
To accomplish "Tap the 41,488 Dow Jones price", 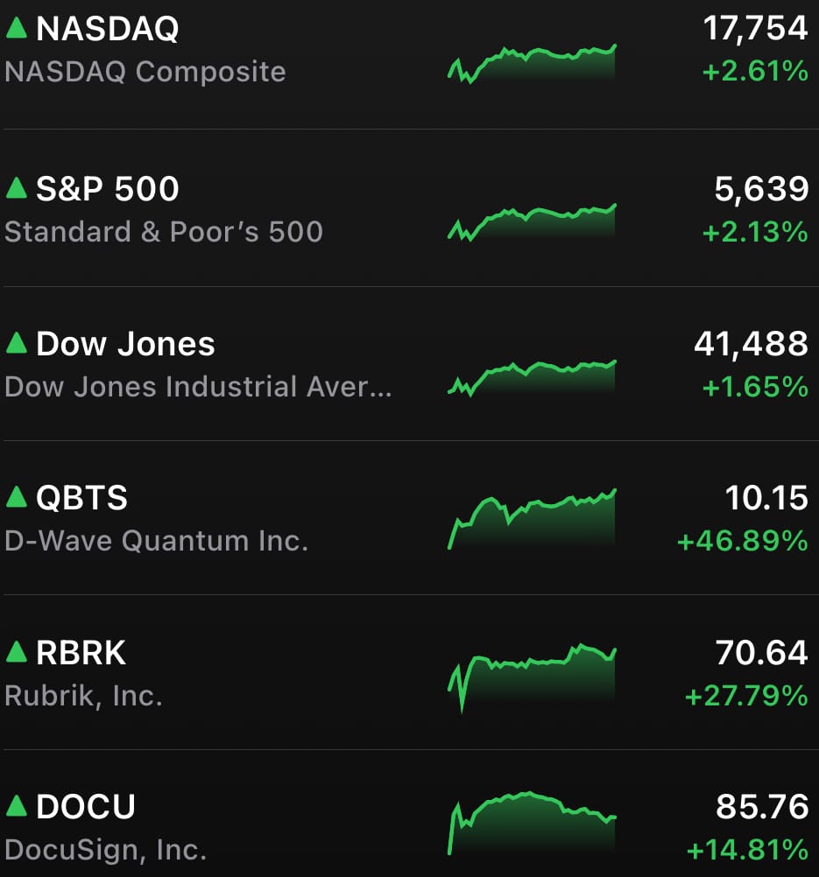I will coord(751,343).
